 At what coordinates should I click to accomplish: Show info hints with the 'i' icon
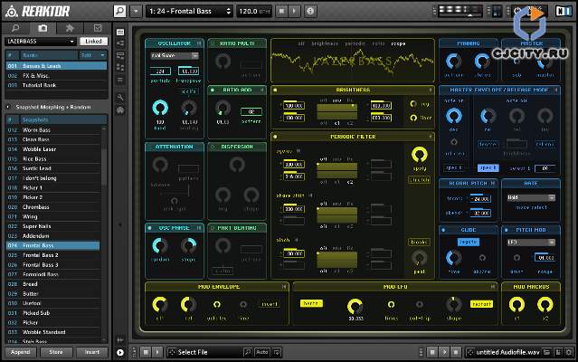[x=310, y=11]
